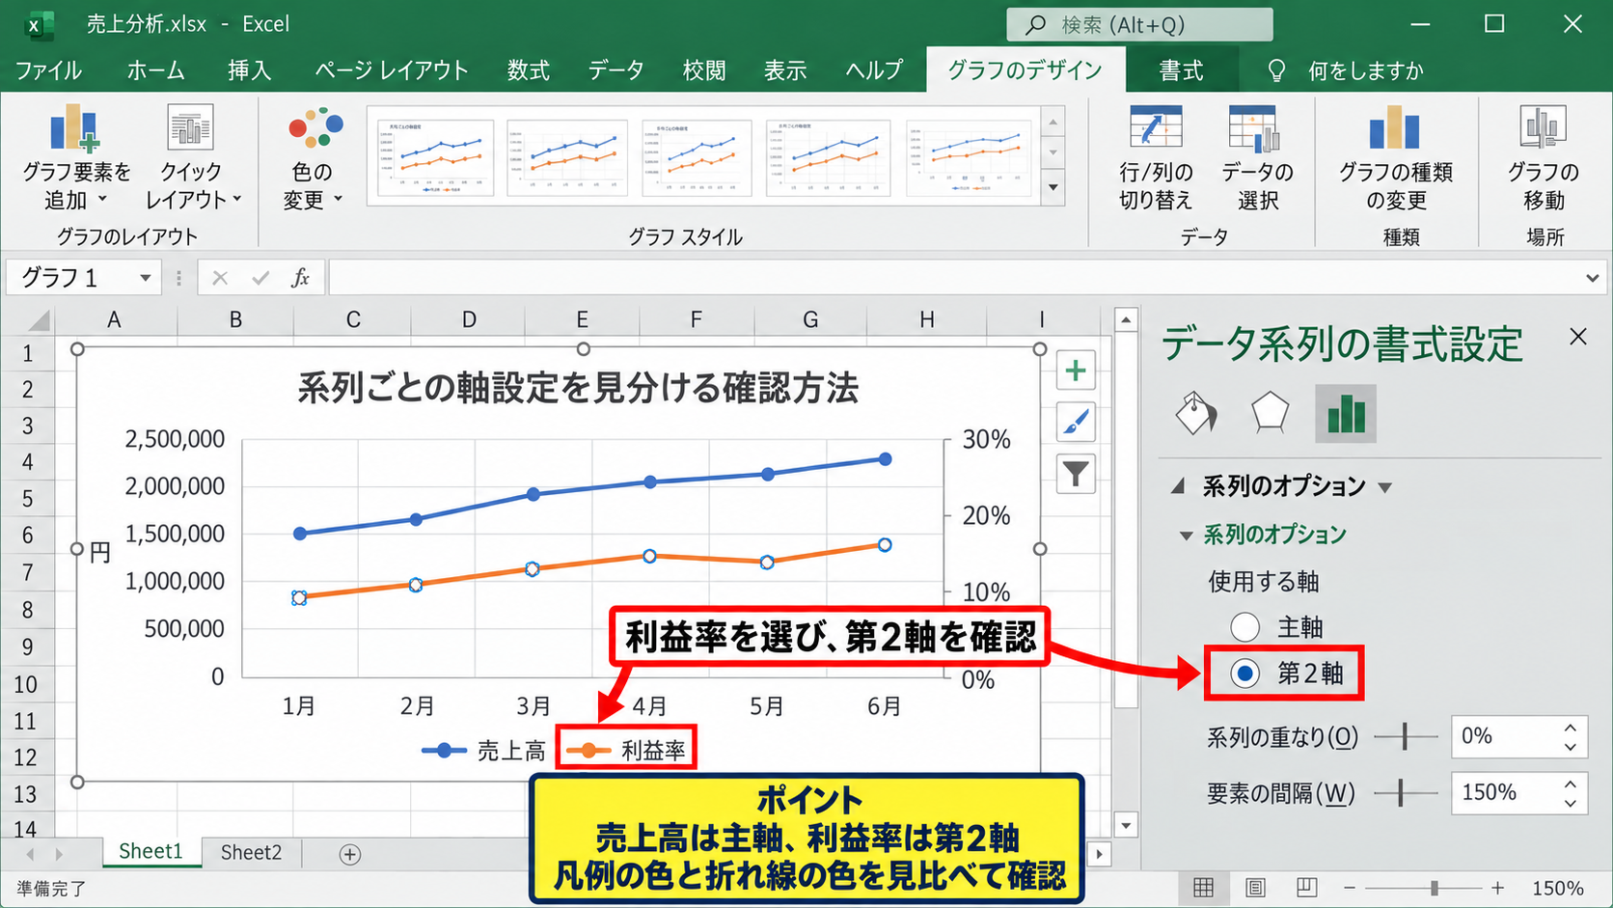Select the effects pentagon tab
The image size is (1613, 908).
pyautogui.click(x=1270, y=413)
